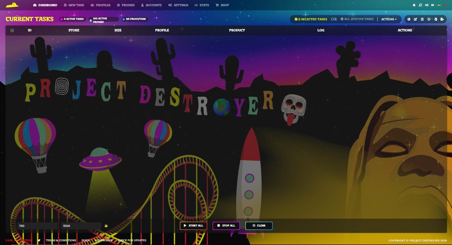The image size is (452, 245).
Task: Click the edit pencil icon in task toolbar
Action: 415,19
